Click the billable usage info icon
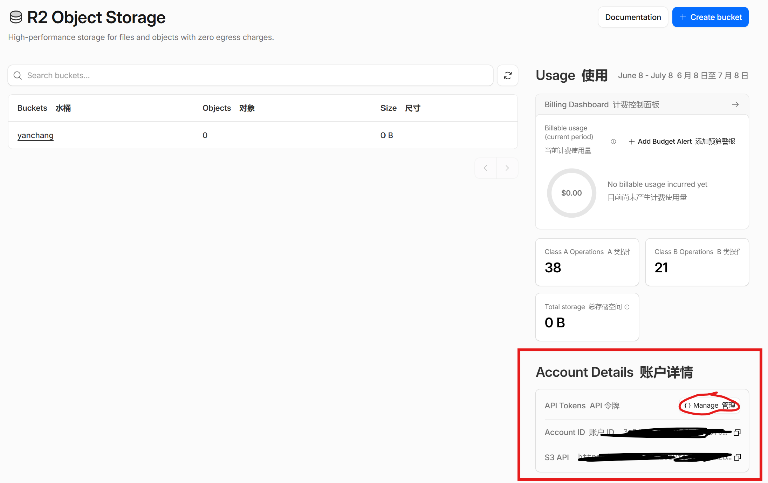The image size is (768, 483). coord(613,142)
